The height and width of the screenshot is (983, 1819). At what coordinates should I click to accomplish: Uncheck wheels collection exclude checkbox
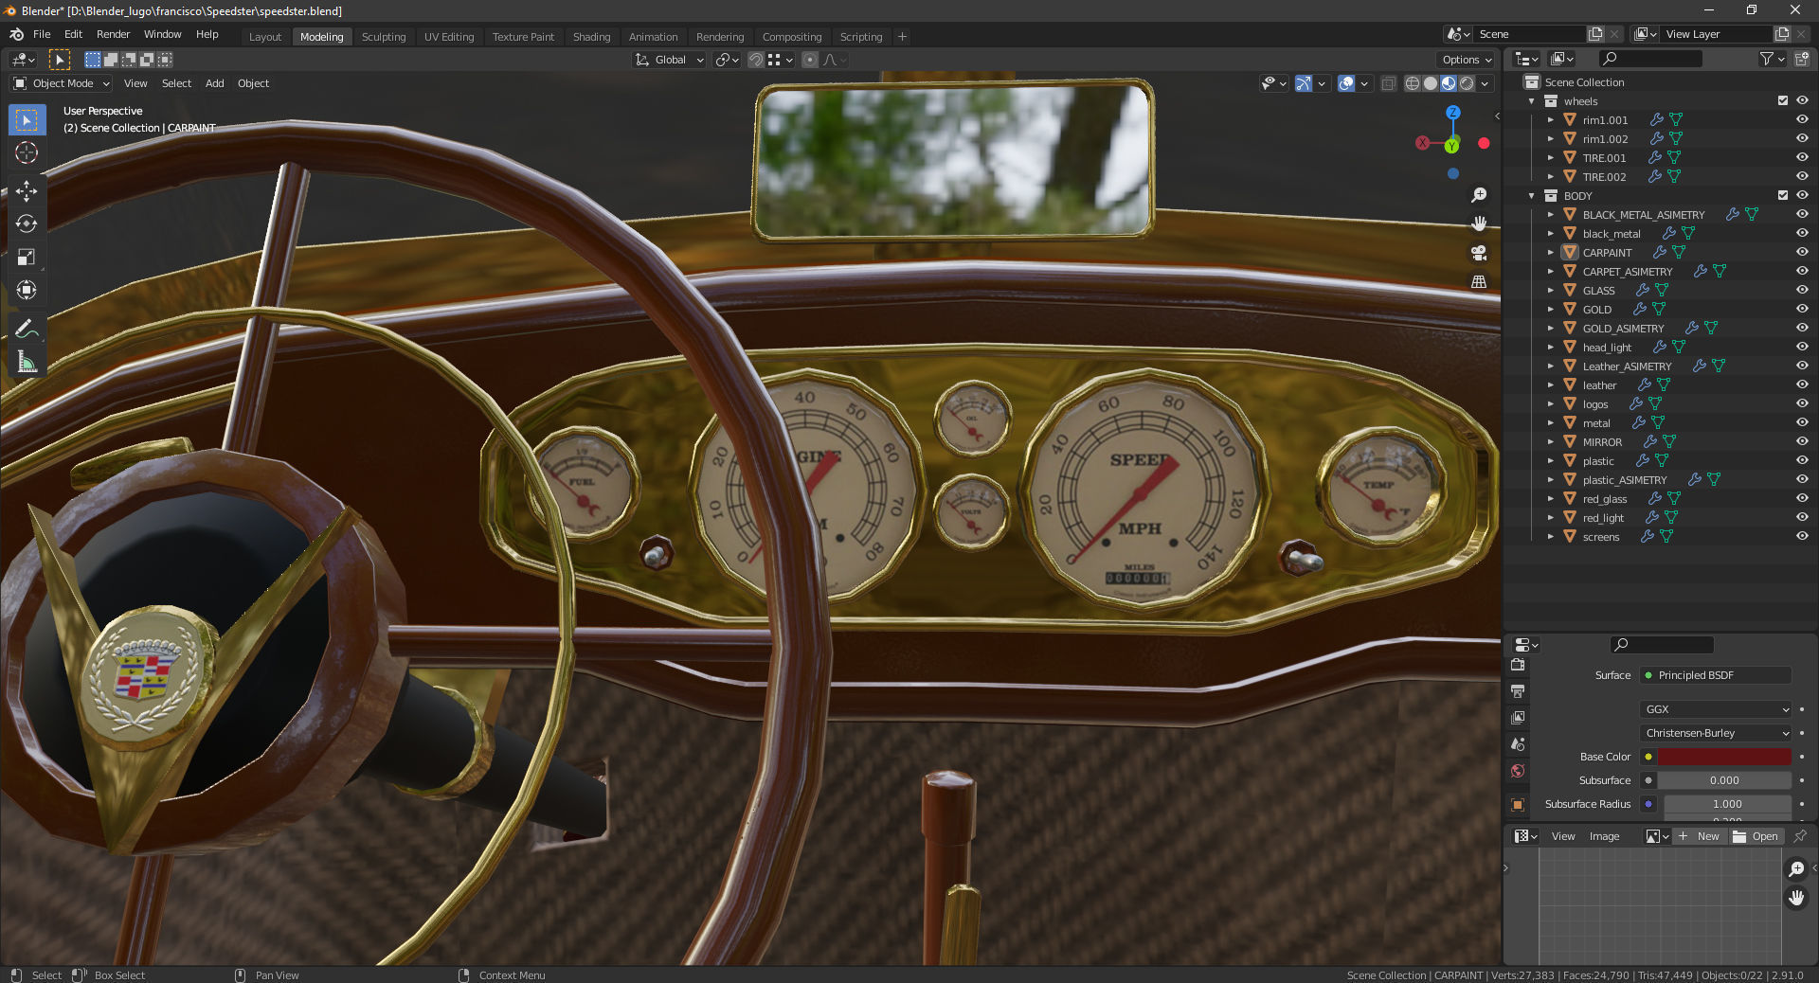click(1783, 100)
